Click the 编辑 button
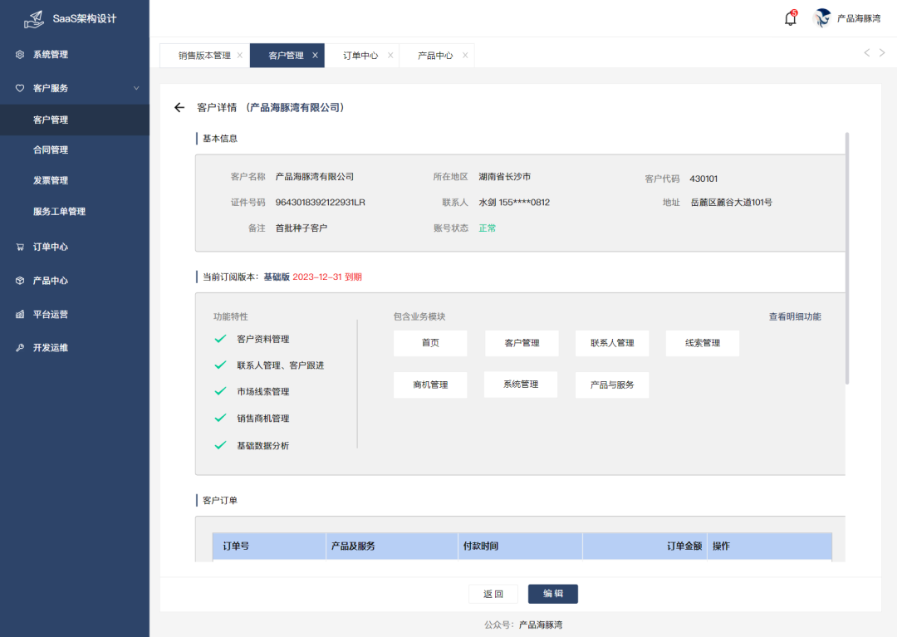The width and height of the screenshot is (897, 637). 552,594
